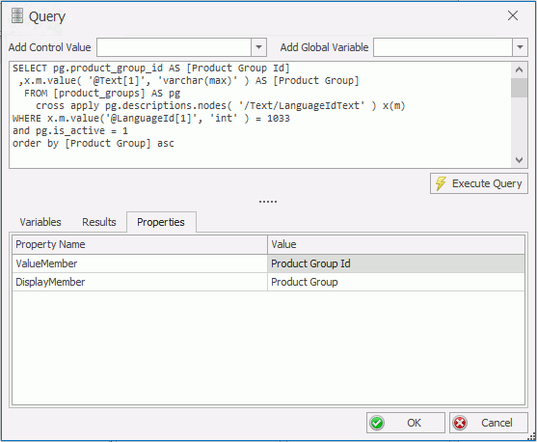Screen dimensions: 537x442
Task: Switch to the Variables tab
Action: pos(40,222)
